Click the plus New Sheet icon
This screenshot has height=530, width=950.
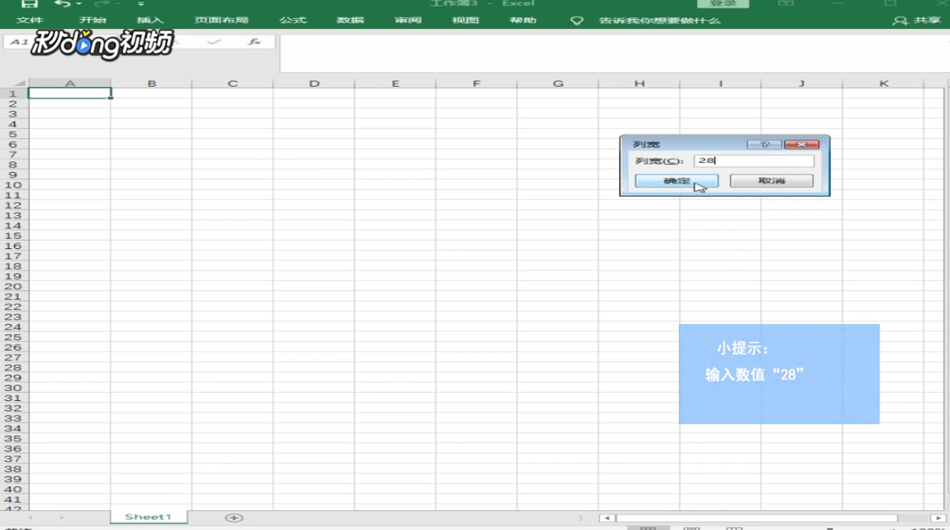point(234,518)
